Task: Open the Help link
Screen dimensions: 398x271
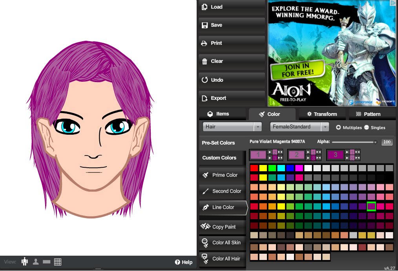Action: pos(184,262)
